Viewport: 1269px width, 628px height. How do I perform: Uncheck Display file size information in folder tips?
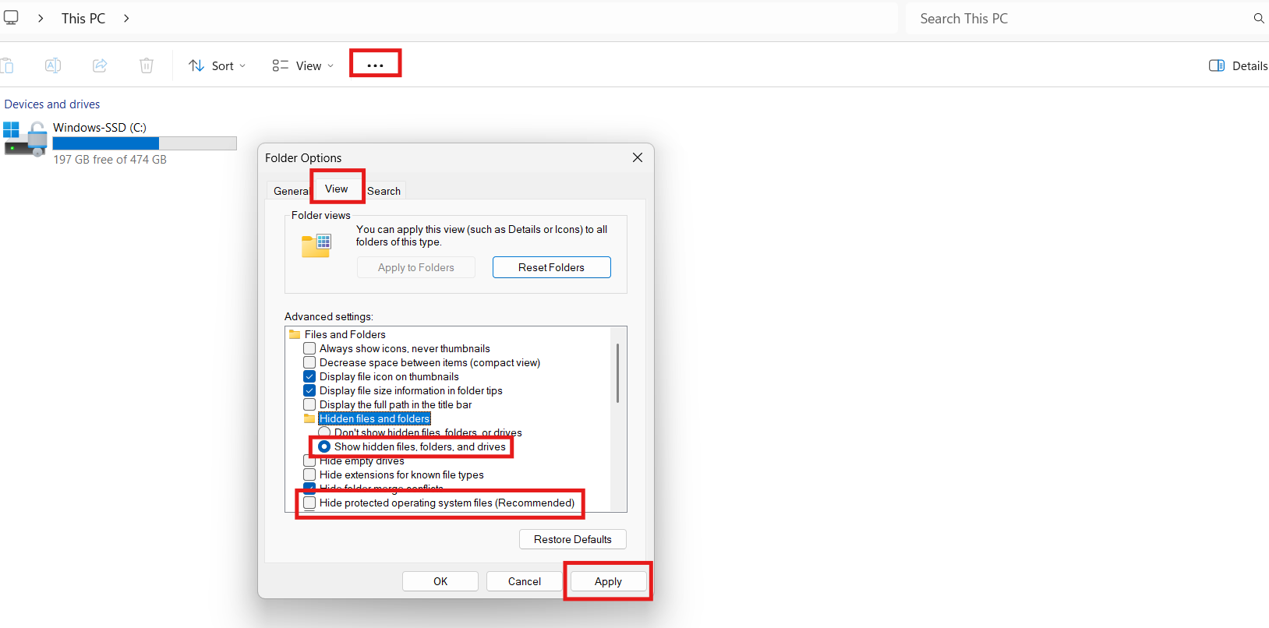tap(310, 391)
